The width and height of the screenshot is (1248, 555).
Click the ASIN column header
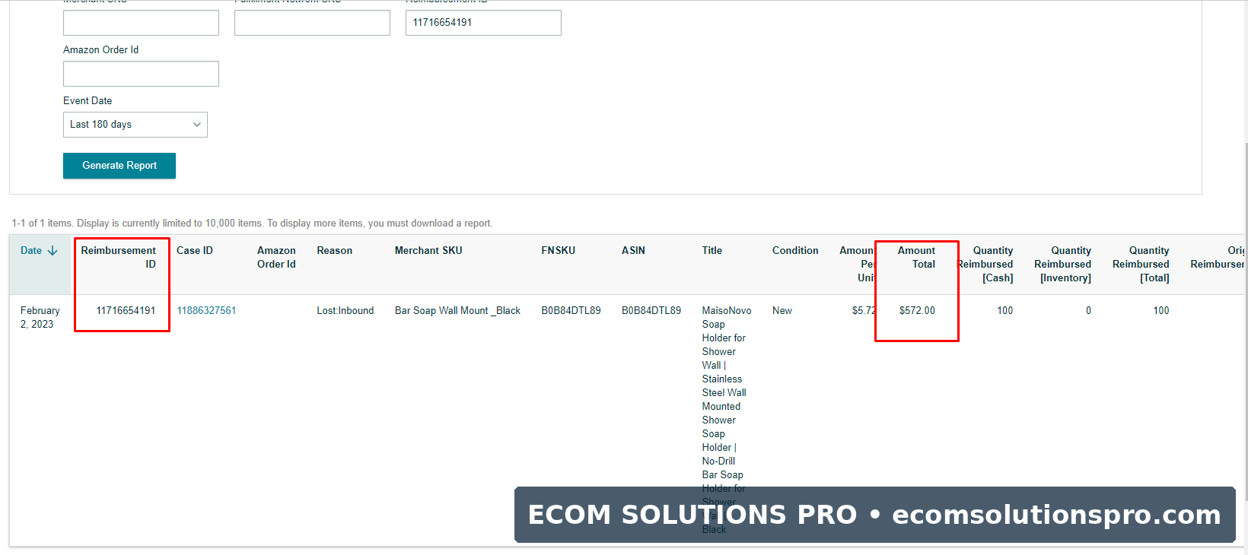click(x=633, y=250)
